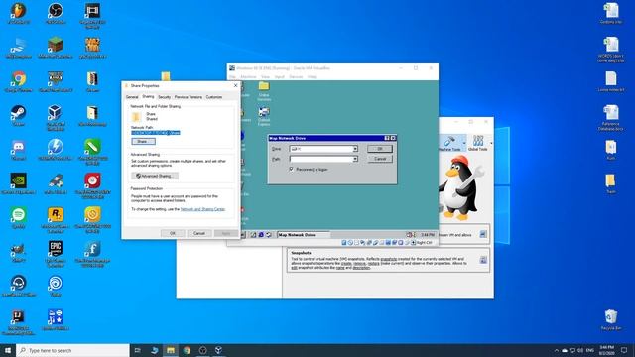The height and width of the screenshot is (357, 635).
Task: Click OK in Map Network Drive dialog
Action: [x=380, y=149]
